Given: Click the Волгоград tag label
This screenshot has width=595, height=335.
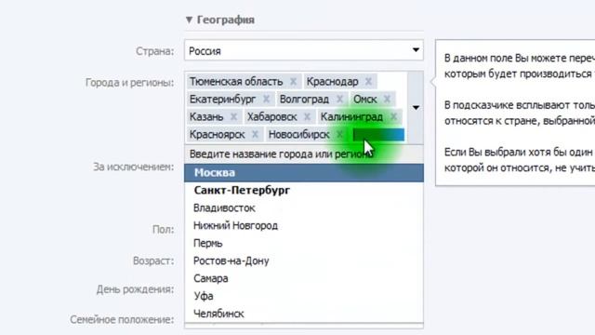Looking at the screenshot, I should (x=304, y=100).
